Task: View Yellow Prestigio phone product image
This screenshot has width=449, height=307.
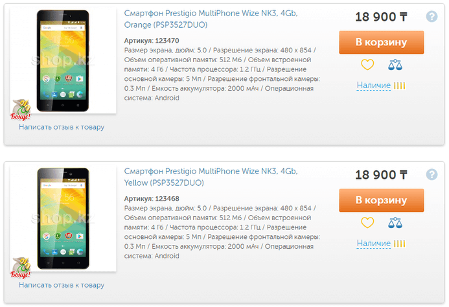Action: 65,218
